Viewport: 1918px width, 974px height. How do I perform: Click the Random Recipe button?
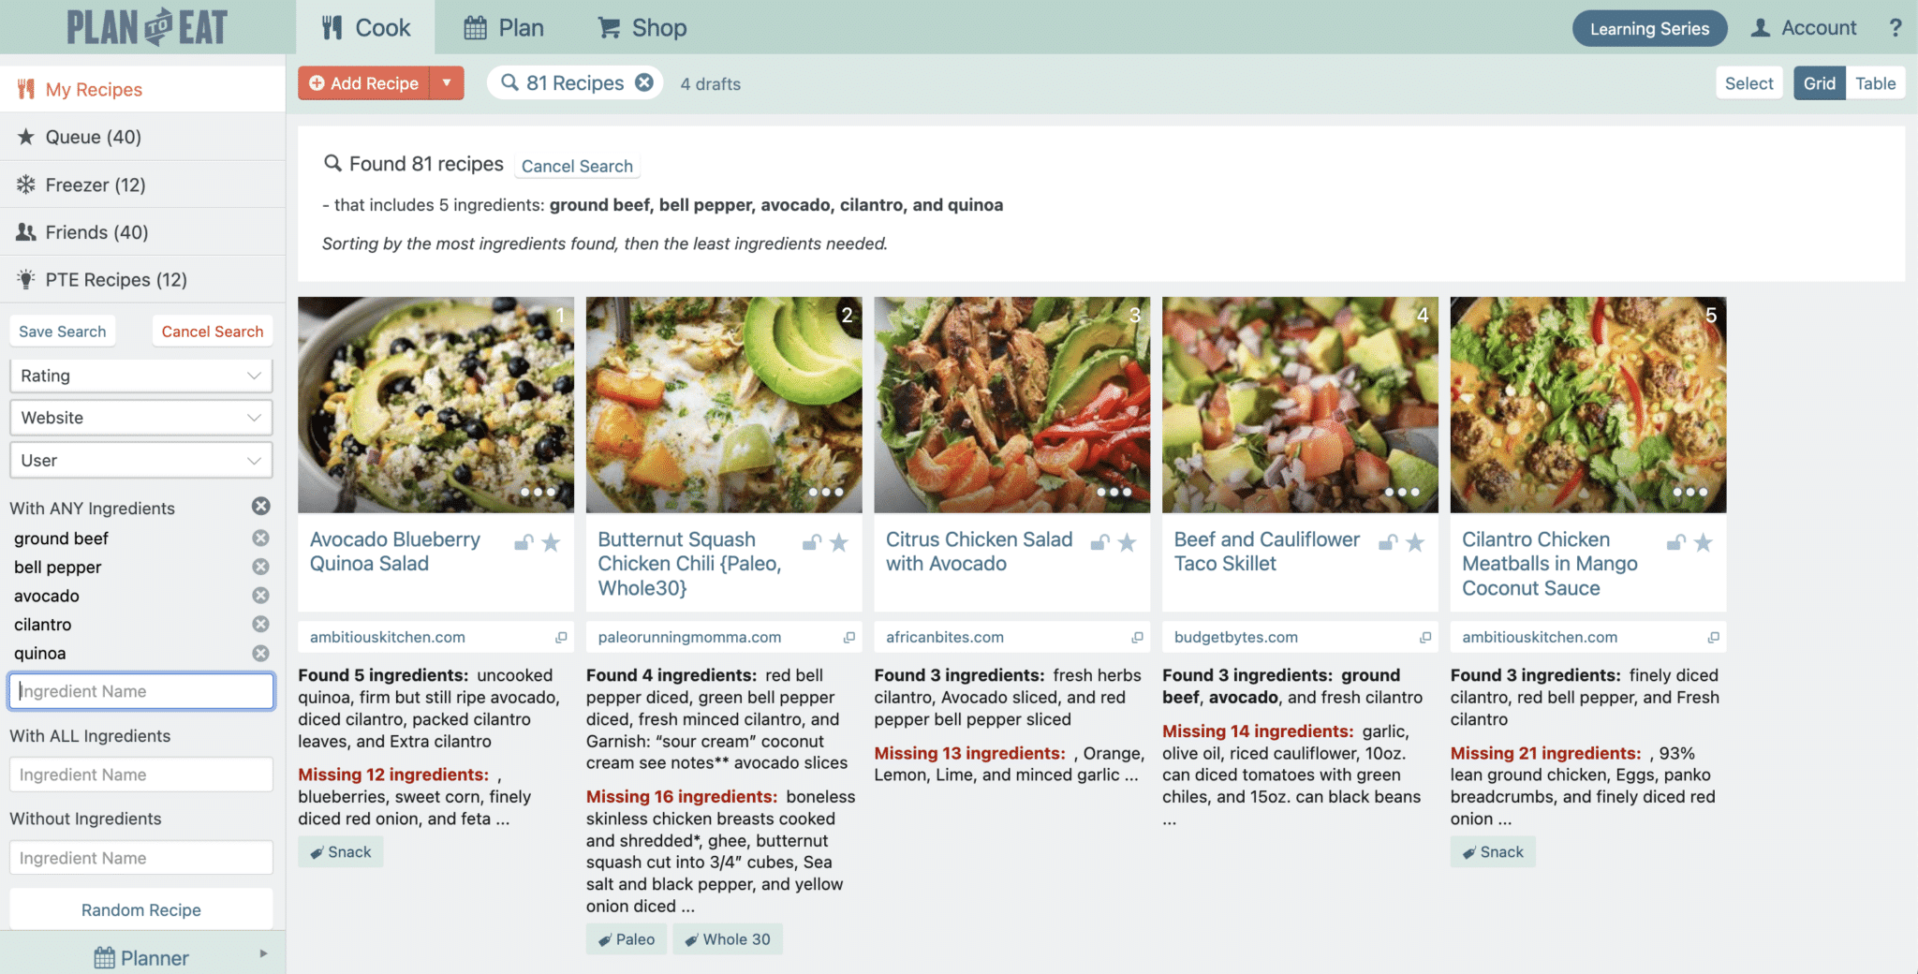coord(141,909)
